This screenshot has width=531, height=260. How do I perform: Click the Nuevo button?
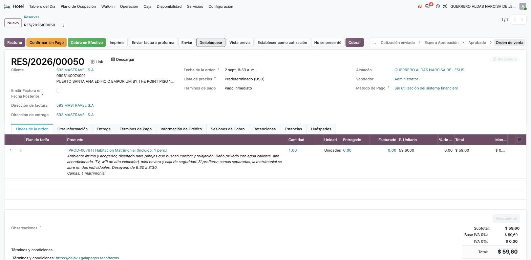tap(13, 23)
